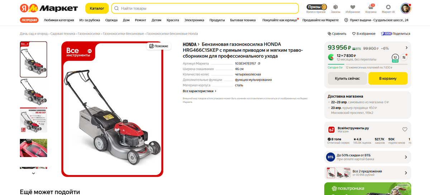
Task: Click the Купить сейчас button
Action: pos(347,78)
